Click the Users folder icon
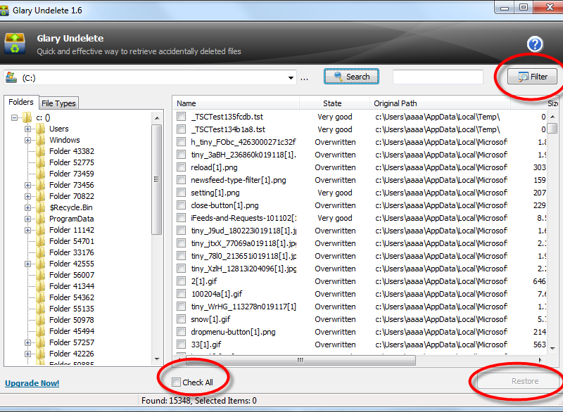The height and width of the screenshot is (412, 563). pyautogui.click(x=41, y=129)
